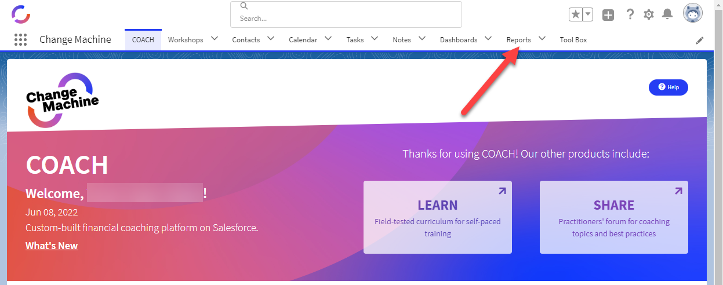The image size is (723, 285).
Task: Expand the Contacts tab dropdown chevron
Action: click(270, 39)
